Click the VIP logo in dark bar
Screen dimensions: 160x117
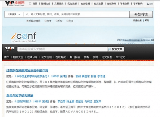pos(10,49)
